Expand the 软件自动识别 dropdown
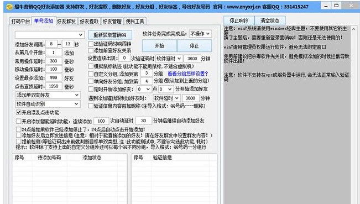The width and height of the screenshot is (360, 204). pyautogui.click(x=48, y=104)
